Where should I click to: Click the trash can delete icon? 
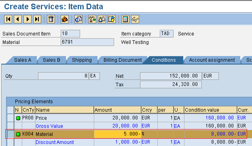(x=51, y=19)
